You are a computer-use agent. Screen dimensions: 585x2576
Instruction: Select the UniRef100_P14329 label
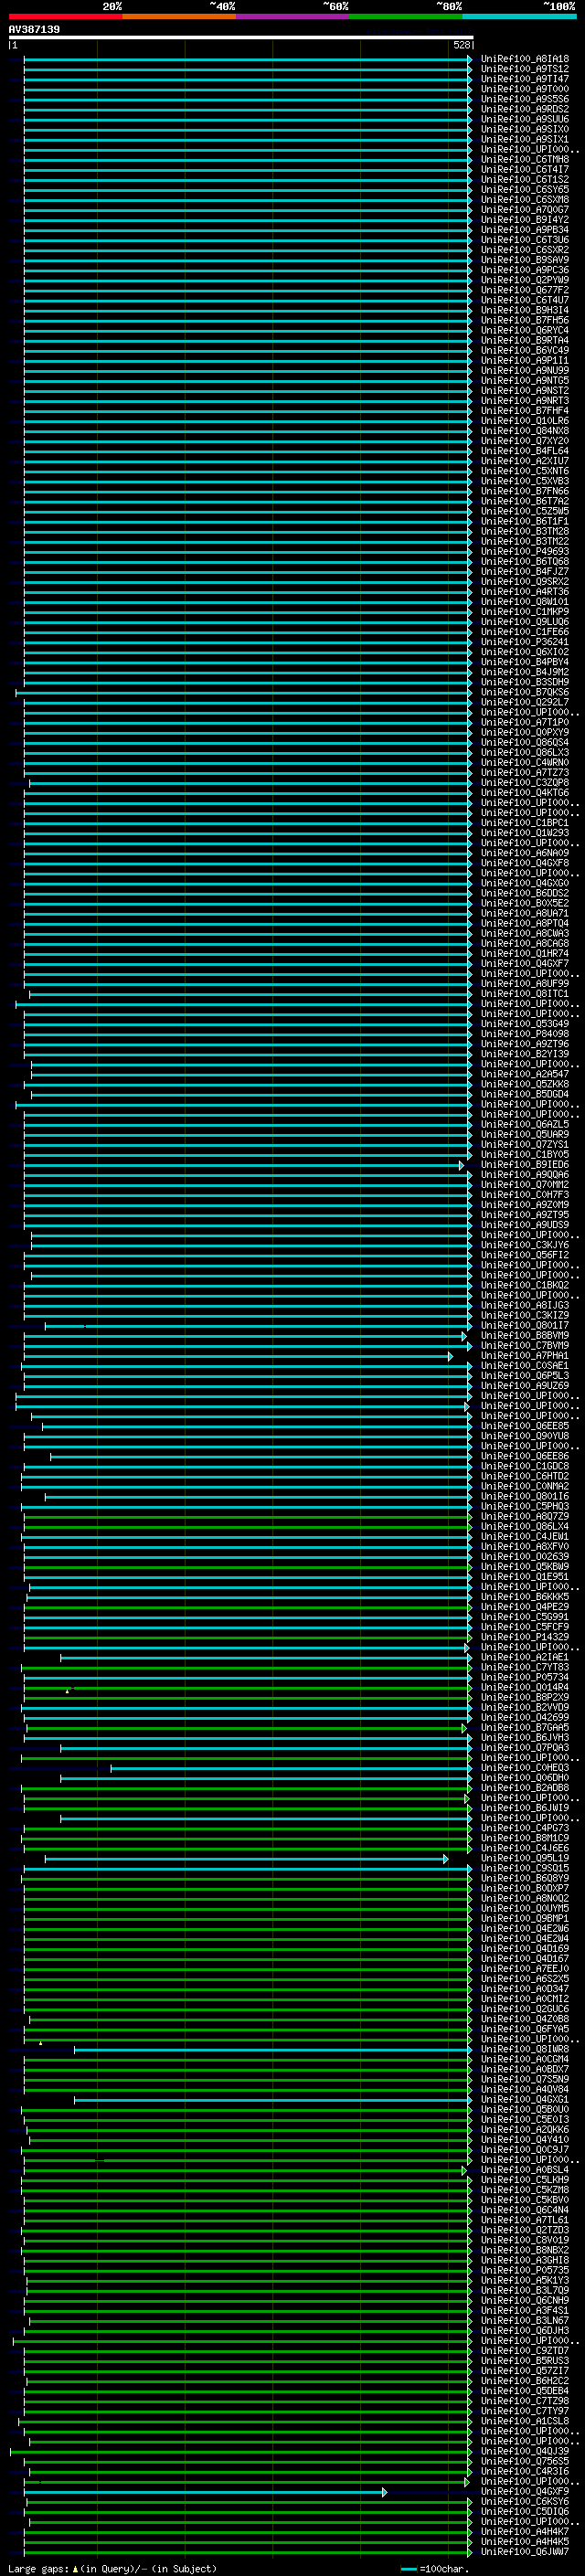(525, 1638)
